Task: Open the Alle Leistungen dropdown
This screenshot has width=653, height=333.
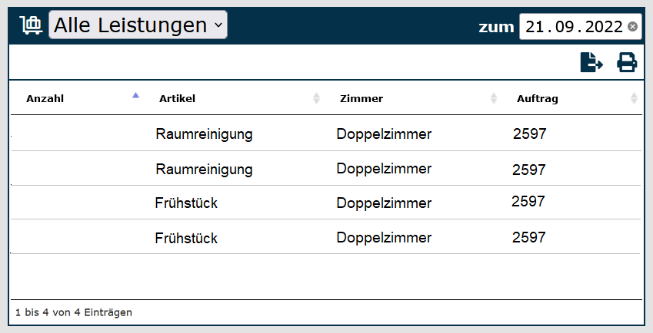Action: [138, 25]
